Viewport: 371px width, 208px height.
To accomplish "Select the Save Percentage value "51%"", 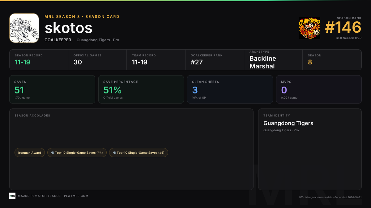I will click(113, 90).
